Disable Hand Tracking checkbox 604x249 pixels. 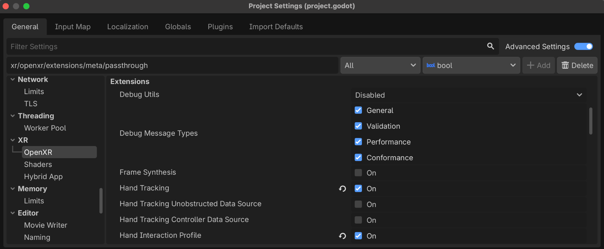pyautogui.click(x=358, y=189)
